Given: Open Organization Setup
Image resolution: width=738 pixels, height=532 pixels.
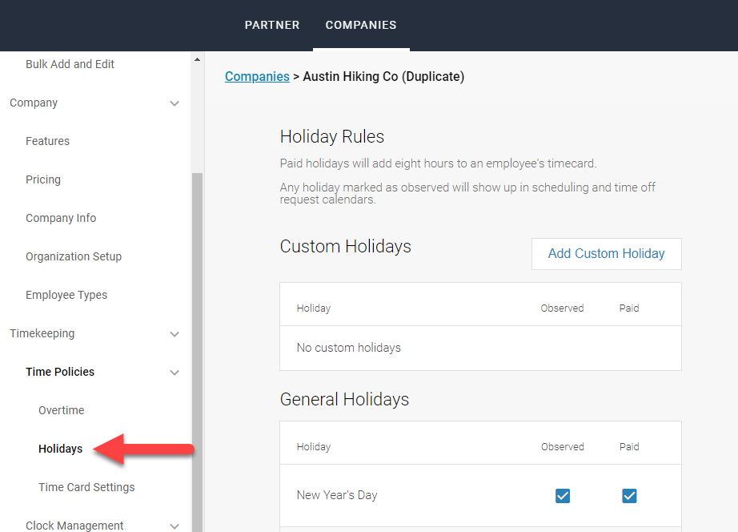Looking at the screenshot, I should (x=74, y=256).
